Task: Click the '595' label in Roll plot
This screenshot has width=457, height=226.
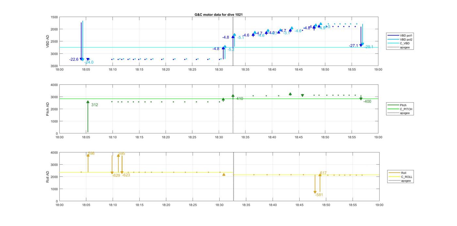Action: 121,154
